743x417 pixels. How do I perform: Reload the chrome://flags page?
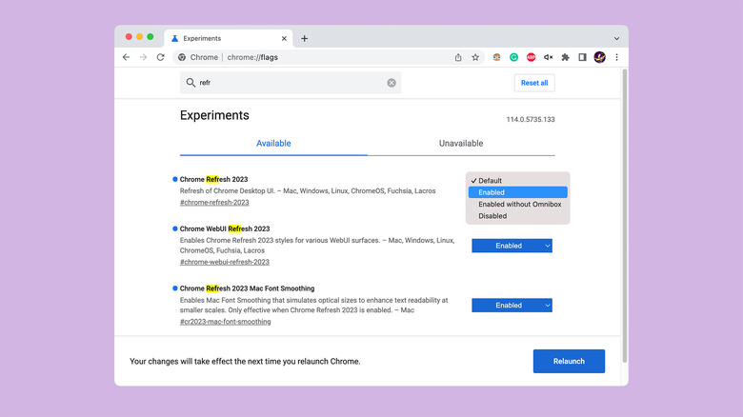[161, 57]
